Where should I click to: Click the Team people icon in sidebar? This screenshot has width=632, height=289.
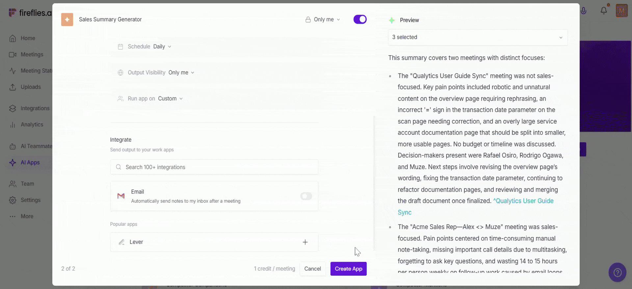(13, 184)
